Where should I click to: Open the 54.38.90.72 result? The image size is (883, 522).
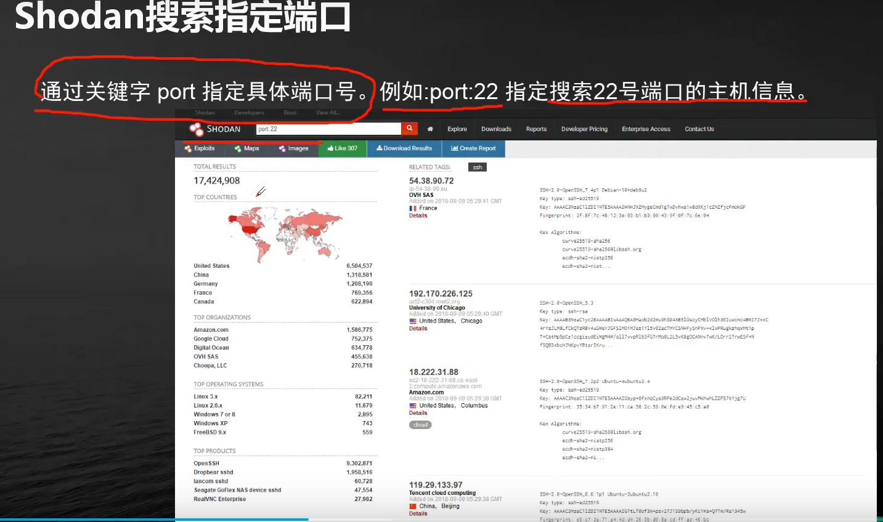click(x=431, y=181)
